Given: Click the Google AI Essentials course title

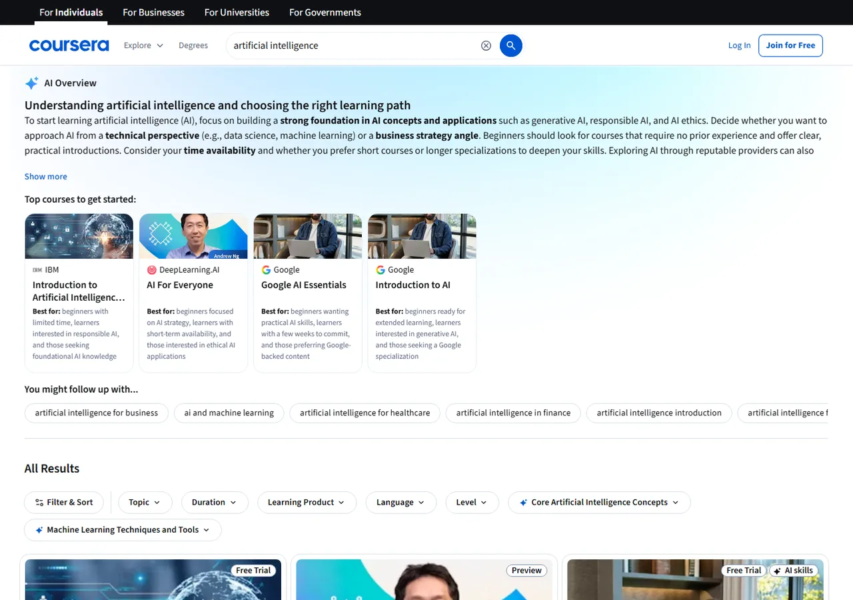Looking at the screenshot, I should [304, 285].
